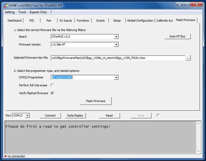Expand the Board dropdown list

(116, 37)
